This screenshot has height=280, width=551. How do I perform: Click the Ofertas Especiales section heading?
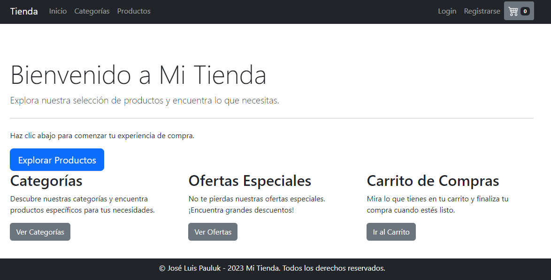tap(250, 181)
